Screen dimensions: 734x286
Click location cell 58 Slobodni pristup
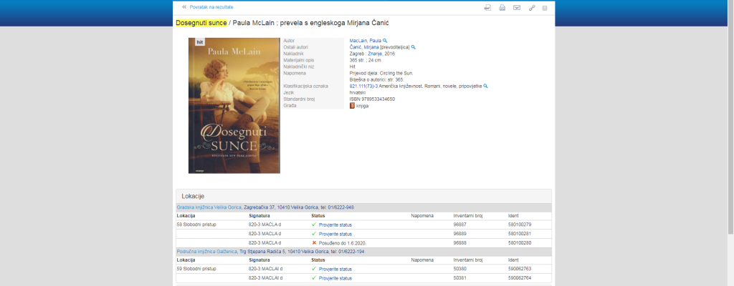[196, 225]
